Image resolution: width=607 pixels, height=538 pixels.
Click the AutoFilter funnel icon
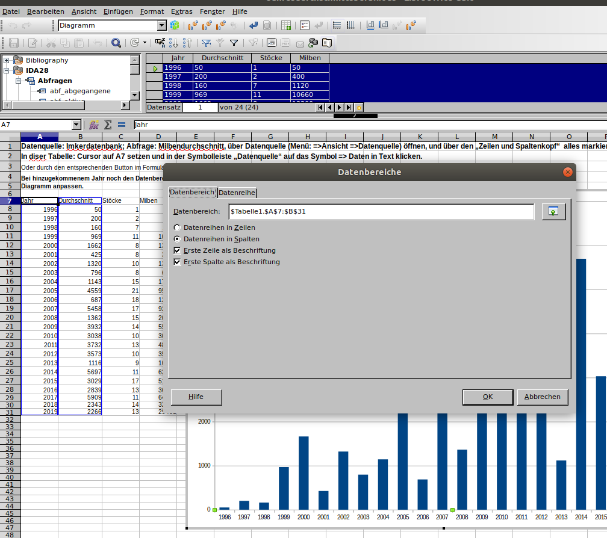(x=207, y=43)
